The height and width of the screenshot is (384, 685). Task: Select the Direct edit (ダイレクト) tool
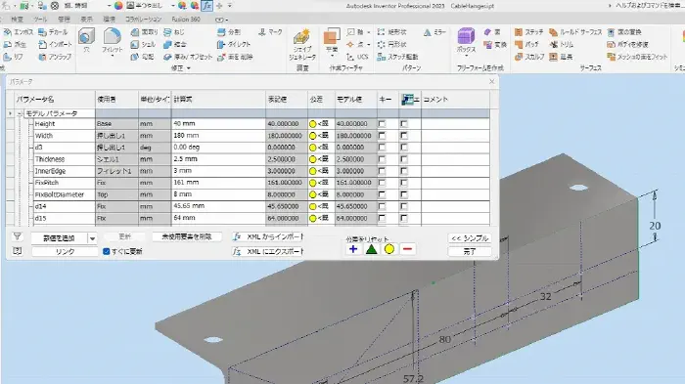(234, 45)
